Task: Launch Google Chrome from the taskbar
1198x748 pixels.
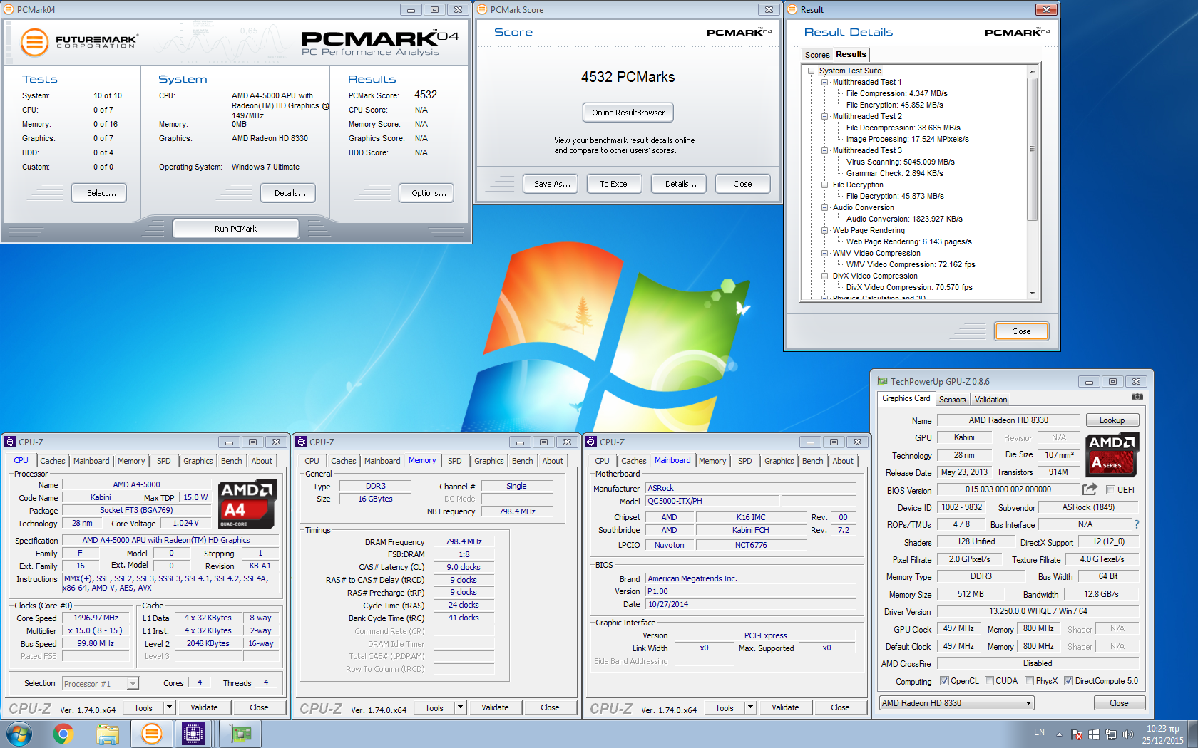Action: tap(63, 734)
